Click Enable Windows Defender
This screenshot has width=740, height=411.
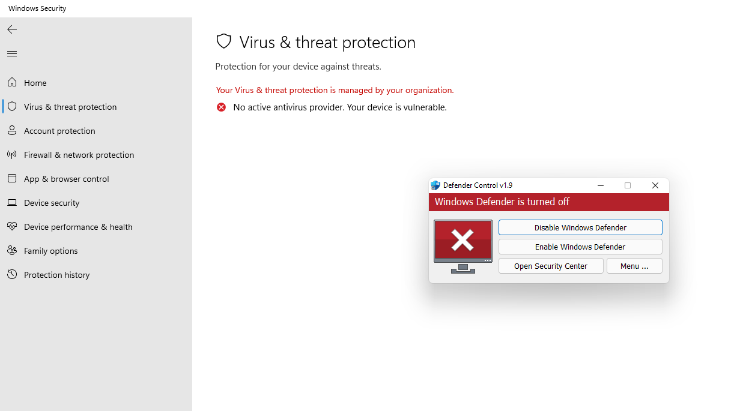[580, 247]
